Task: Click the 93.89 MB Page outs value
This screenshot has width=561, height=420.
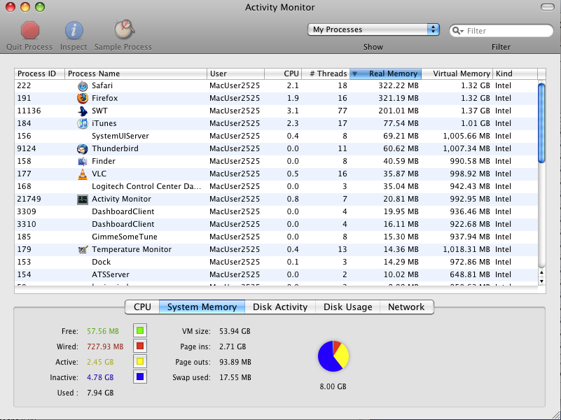Action: point(235,362)
